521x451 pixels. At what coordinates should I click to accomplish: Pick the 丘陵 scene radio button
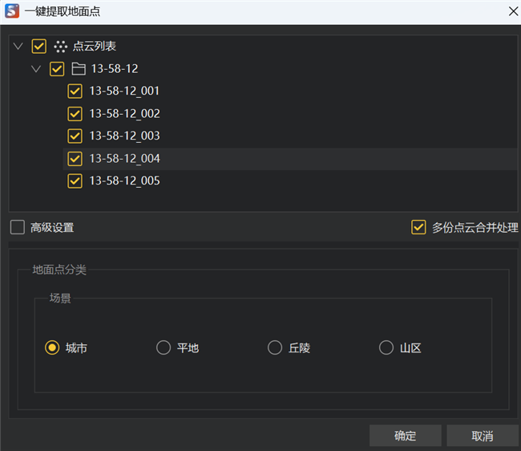275,347
